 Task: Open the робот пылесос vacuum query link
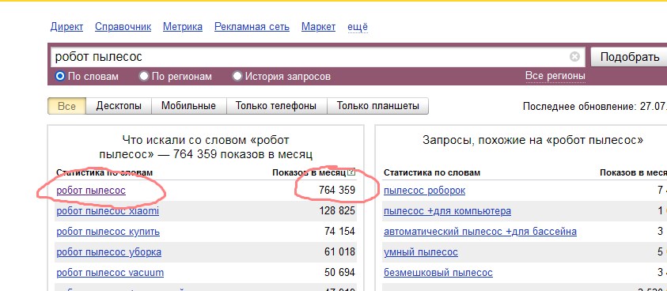coord(110,273)
